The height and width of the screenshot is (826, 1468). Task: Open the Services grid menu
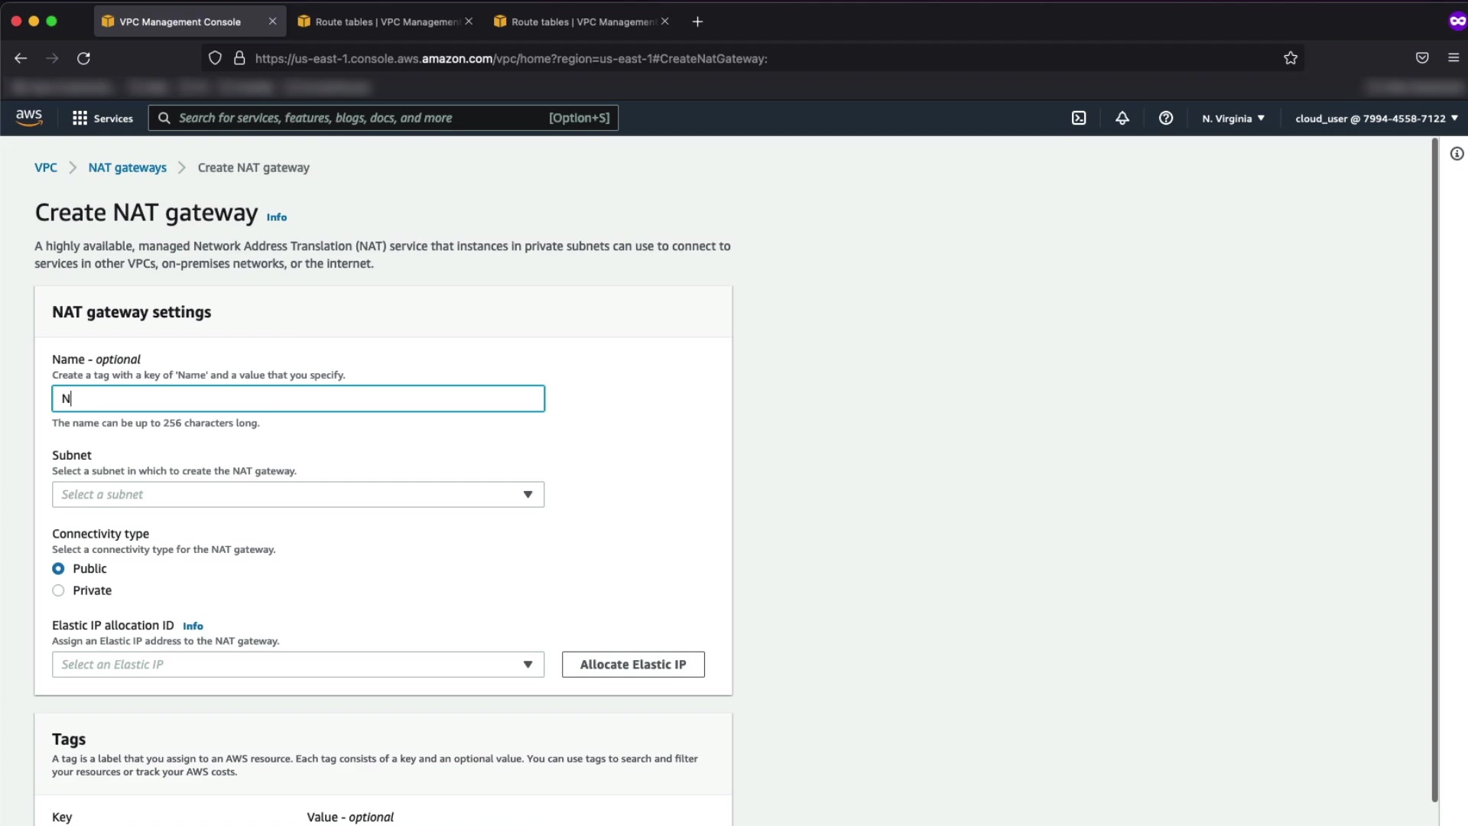coord(102,118)
